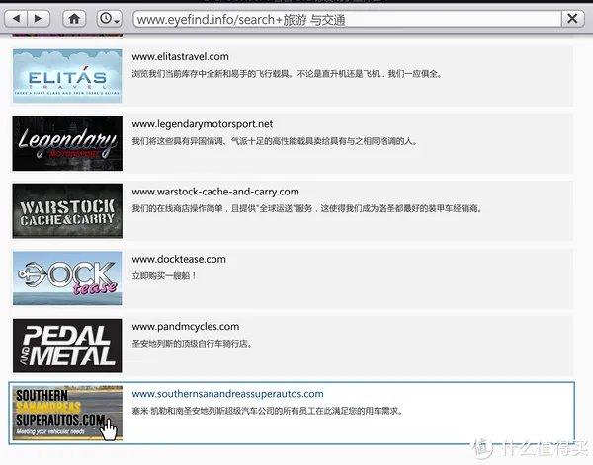Close the browser with the X button
Viewport: 593px width, 465px height.
tap(572, 18)
